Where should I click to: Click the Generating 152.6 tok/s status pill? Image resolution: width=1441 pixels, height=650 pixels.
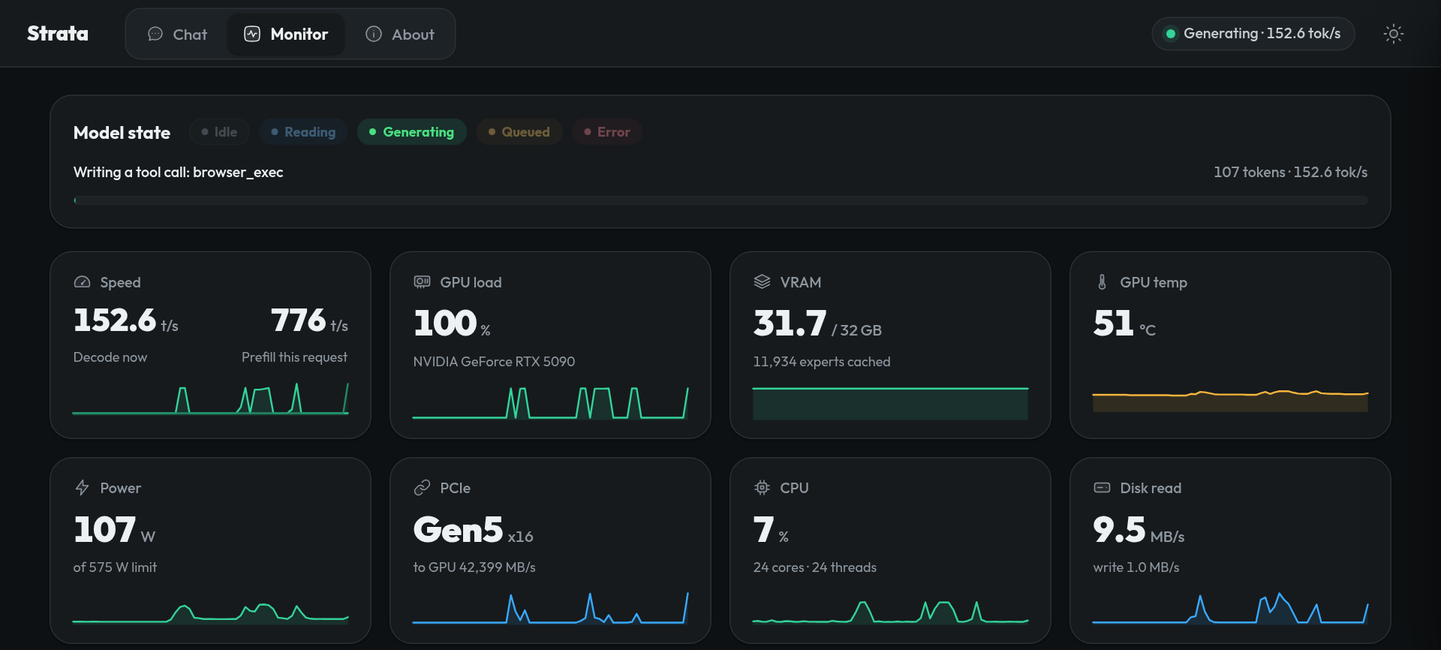click(x=1253, y=34)
